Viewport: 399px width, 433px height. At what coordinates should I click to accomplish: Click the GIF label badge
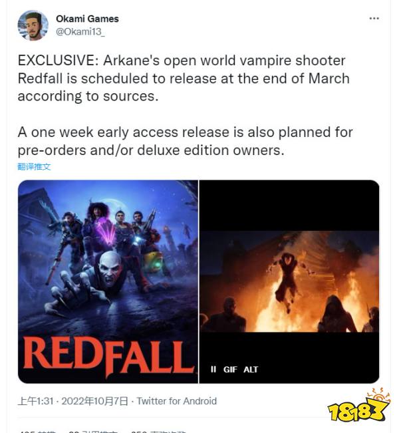(x=230, y=370)
